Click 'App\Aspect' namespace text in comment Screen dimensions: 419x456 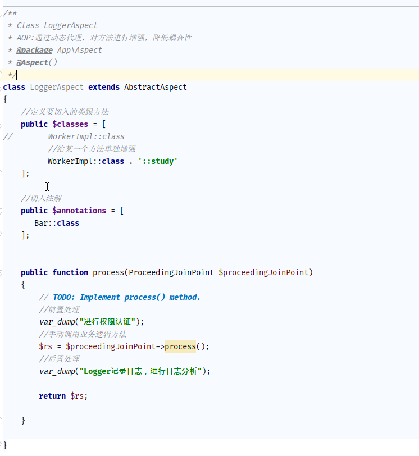click(x=79, y=50)
